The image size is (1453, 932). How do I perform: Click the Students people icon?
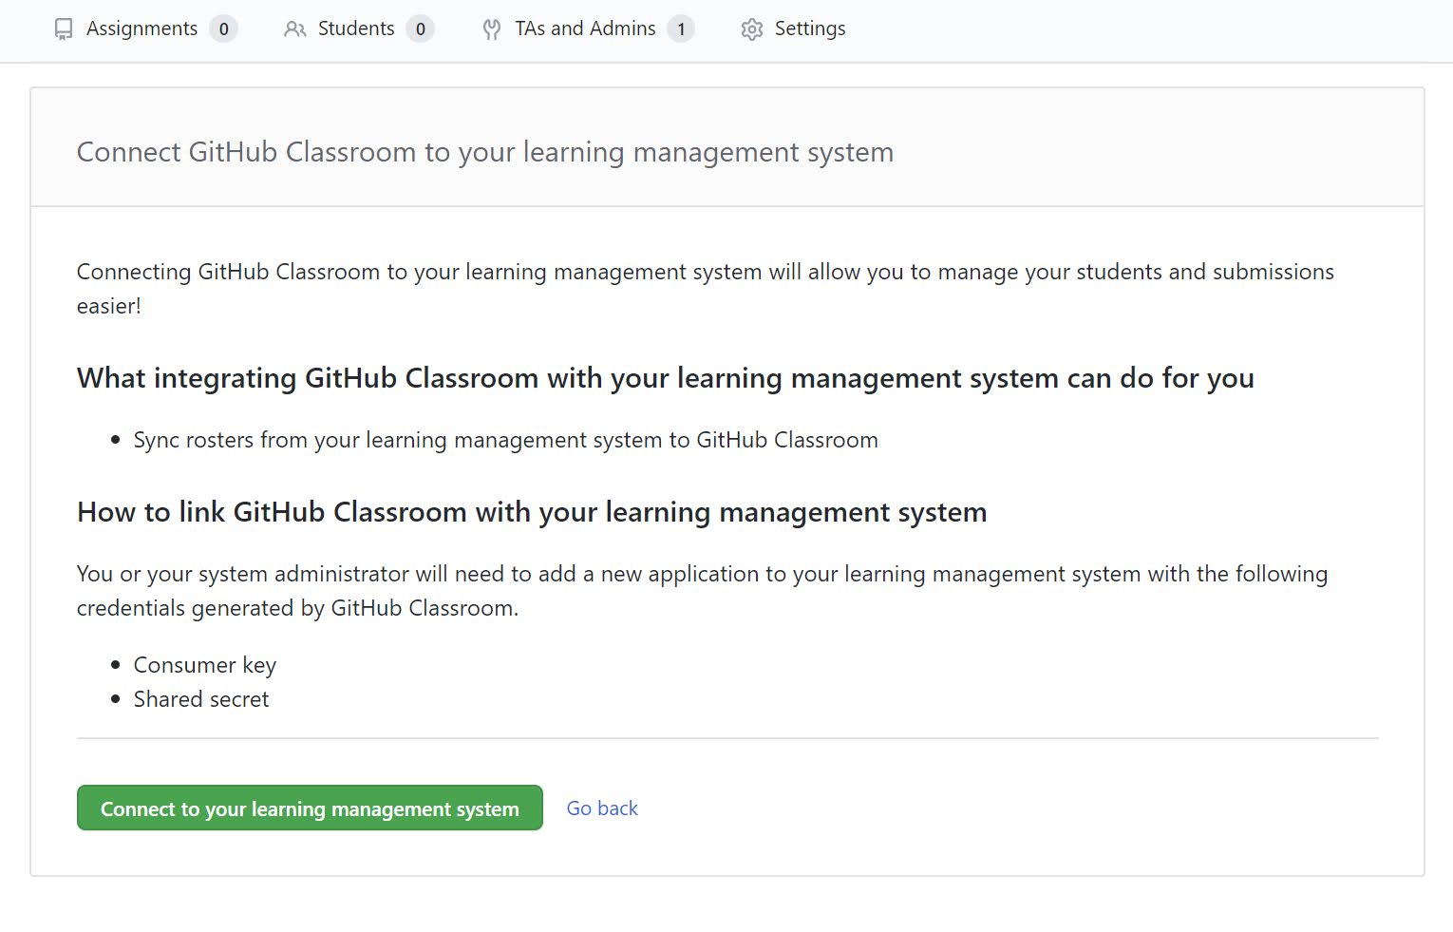[294, 29]
